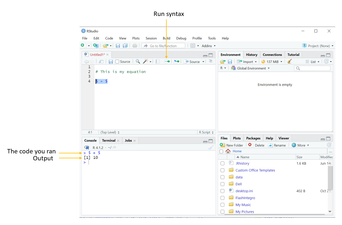
Task: Maximize the Files pane
Action: coord(328,139)
